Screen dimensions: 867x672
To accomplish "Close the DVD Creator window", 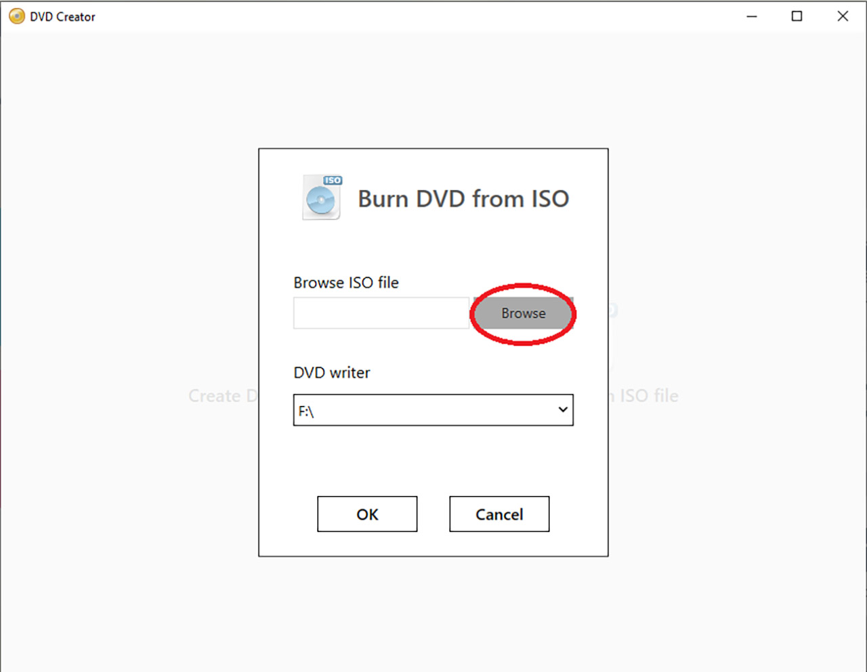I will [843, 16].
